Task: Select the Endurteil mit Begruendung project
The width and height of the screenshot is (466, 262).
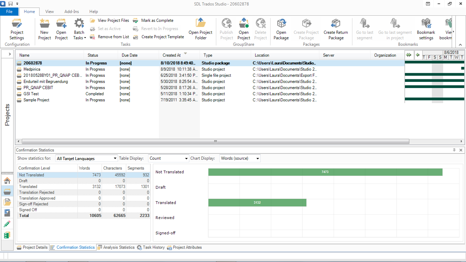Action: (210, 82)
